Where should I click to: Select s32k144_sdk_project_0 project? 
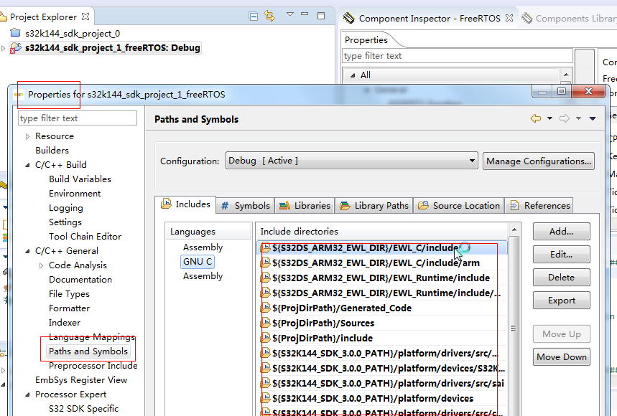[72, 34]
